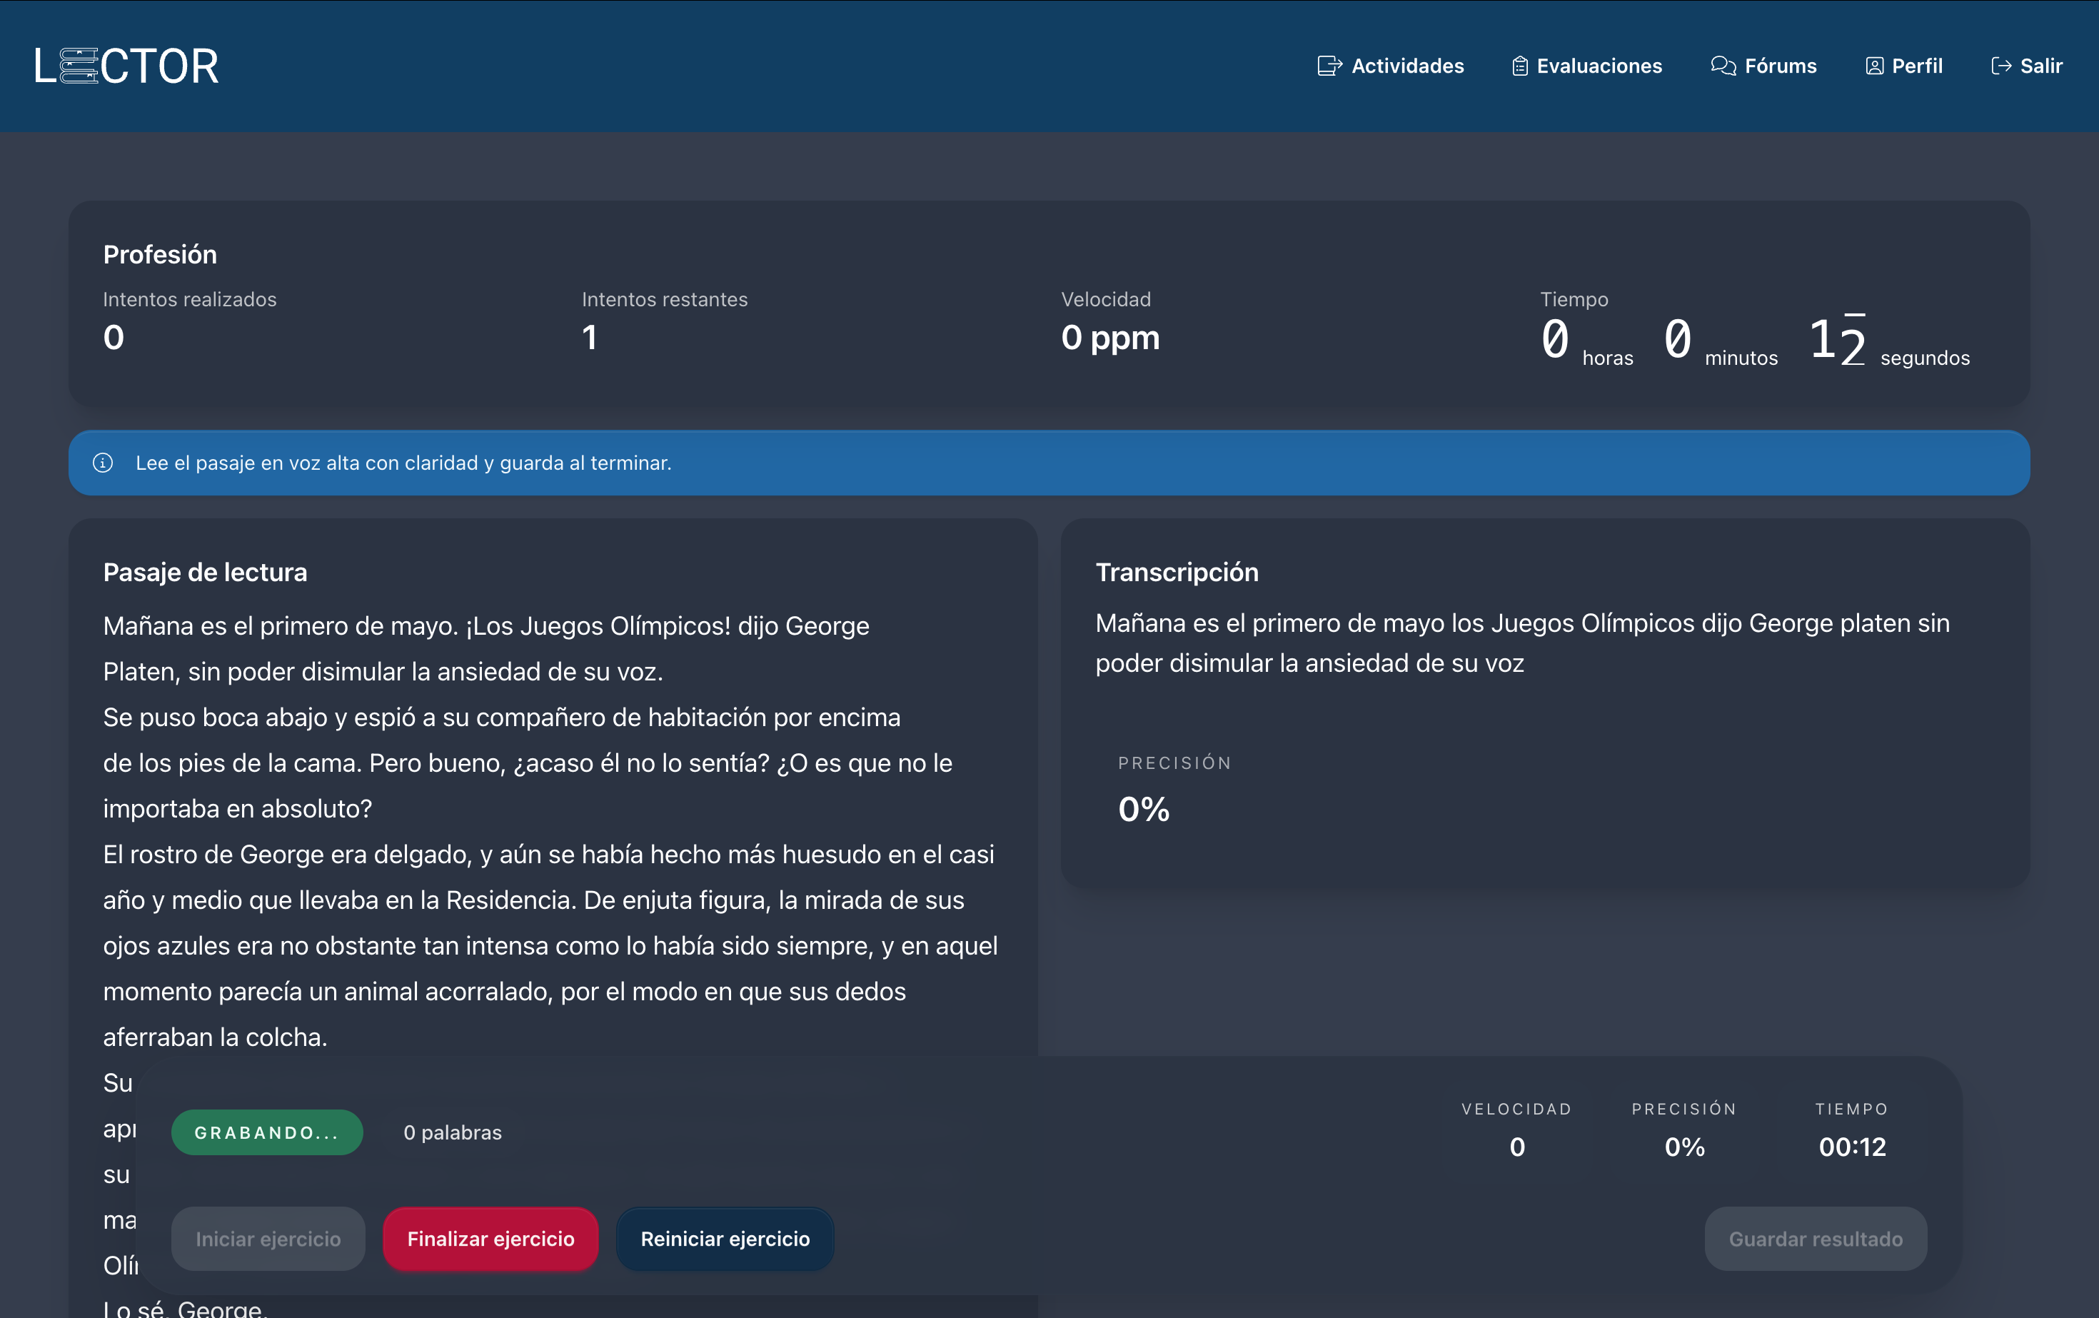Click the Fórums chat bubbles icon
The image size is (2099, 1318).
tap(1723, 66)
